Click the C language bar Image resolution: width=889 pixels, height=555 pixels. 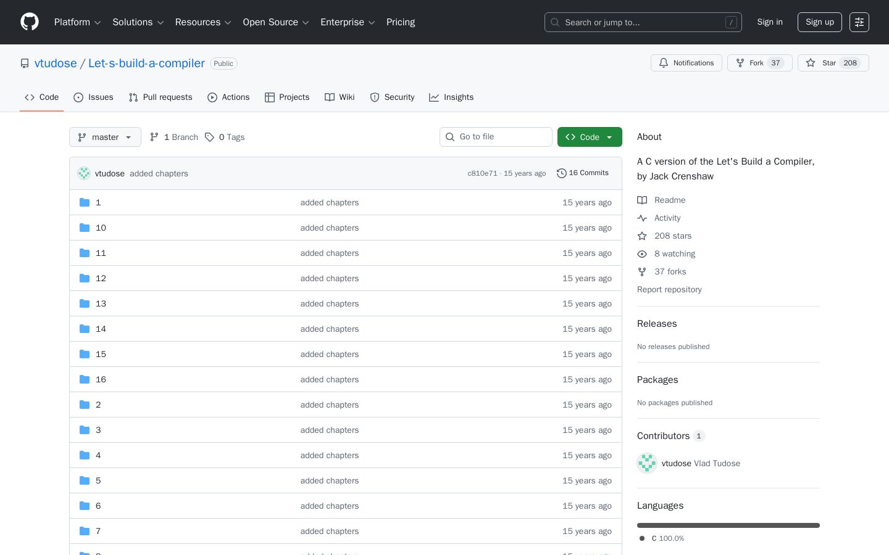pos(728,525)
